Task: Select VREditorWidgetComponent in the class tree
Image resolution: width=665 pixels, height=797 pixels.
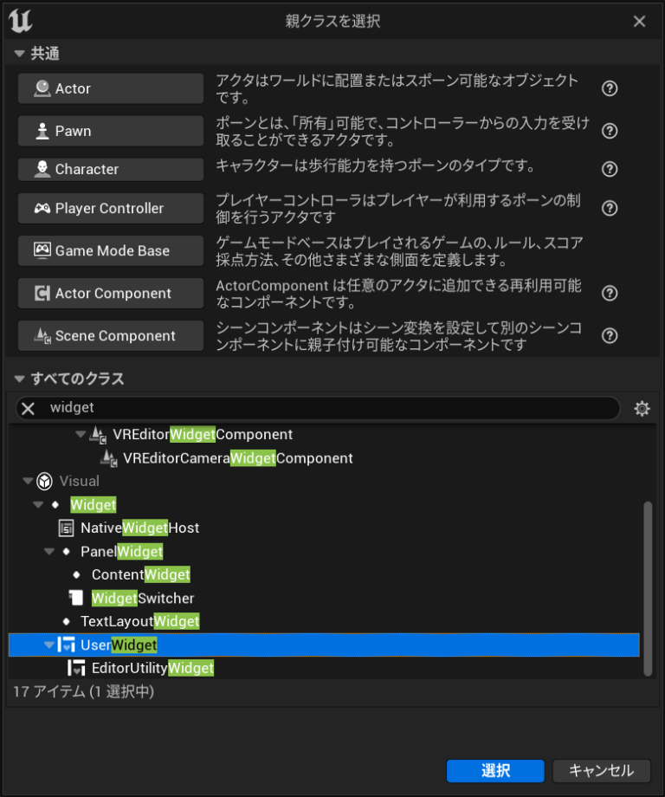Action: pyautogui.click(x=203, y=435)
